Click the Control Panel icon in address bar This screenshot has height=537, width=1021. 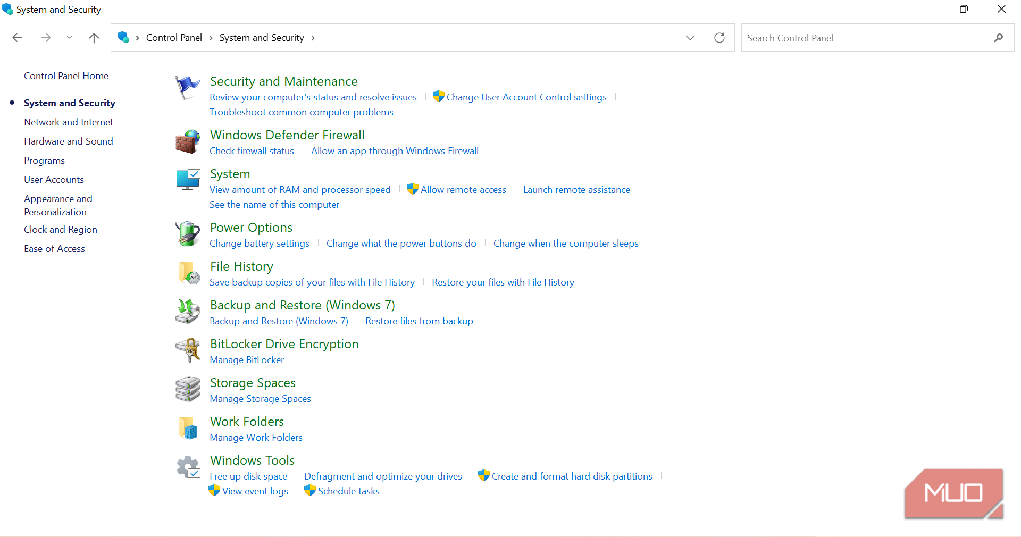123,37
